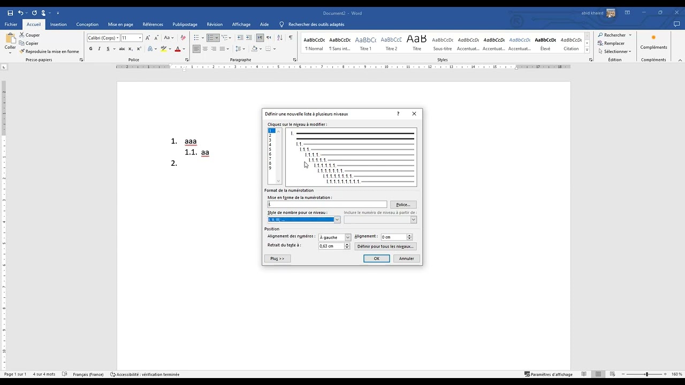Open the Rechercher dropdown arrow
This screenshot has width=685, height=385.
[630, 35]
